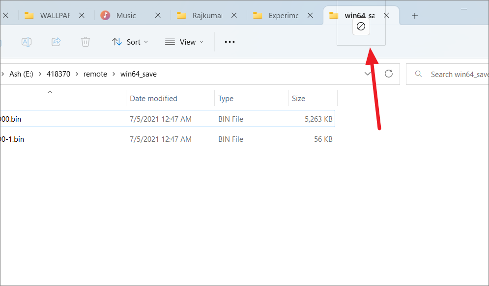Refresh the win64_save folder view
This screenshot has width=489, height=286.
pyautogui.click(x=389, y=74)
